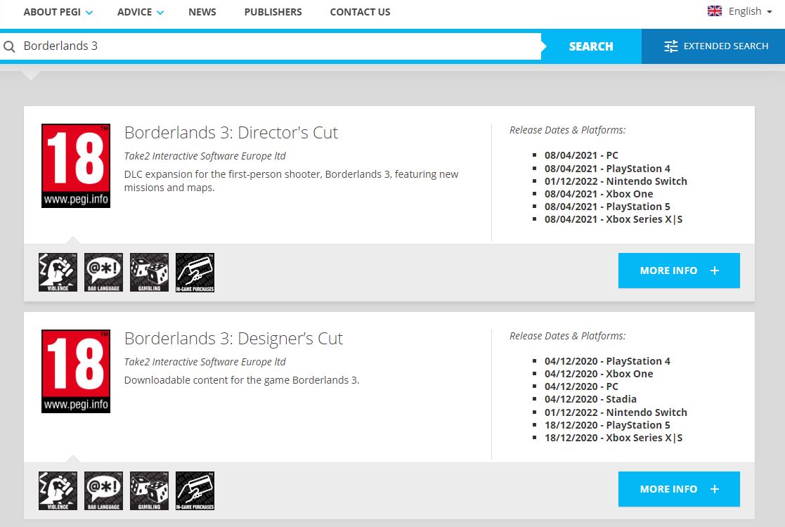
Task: Click Gambling dice icon under Designer's Cut
Action: [149, 490]
